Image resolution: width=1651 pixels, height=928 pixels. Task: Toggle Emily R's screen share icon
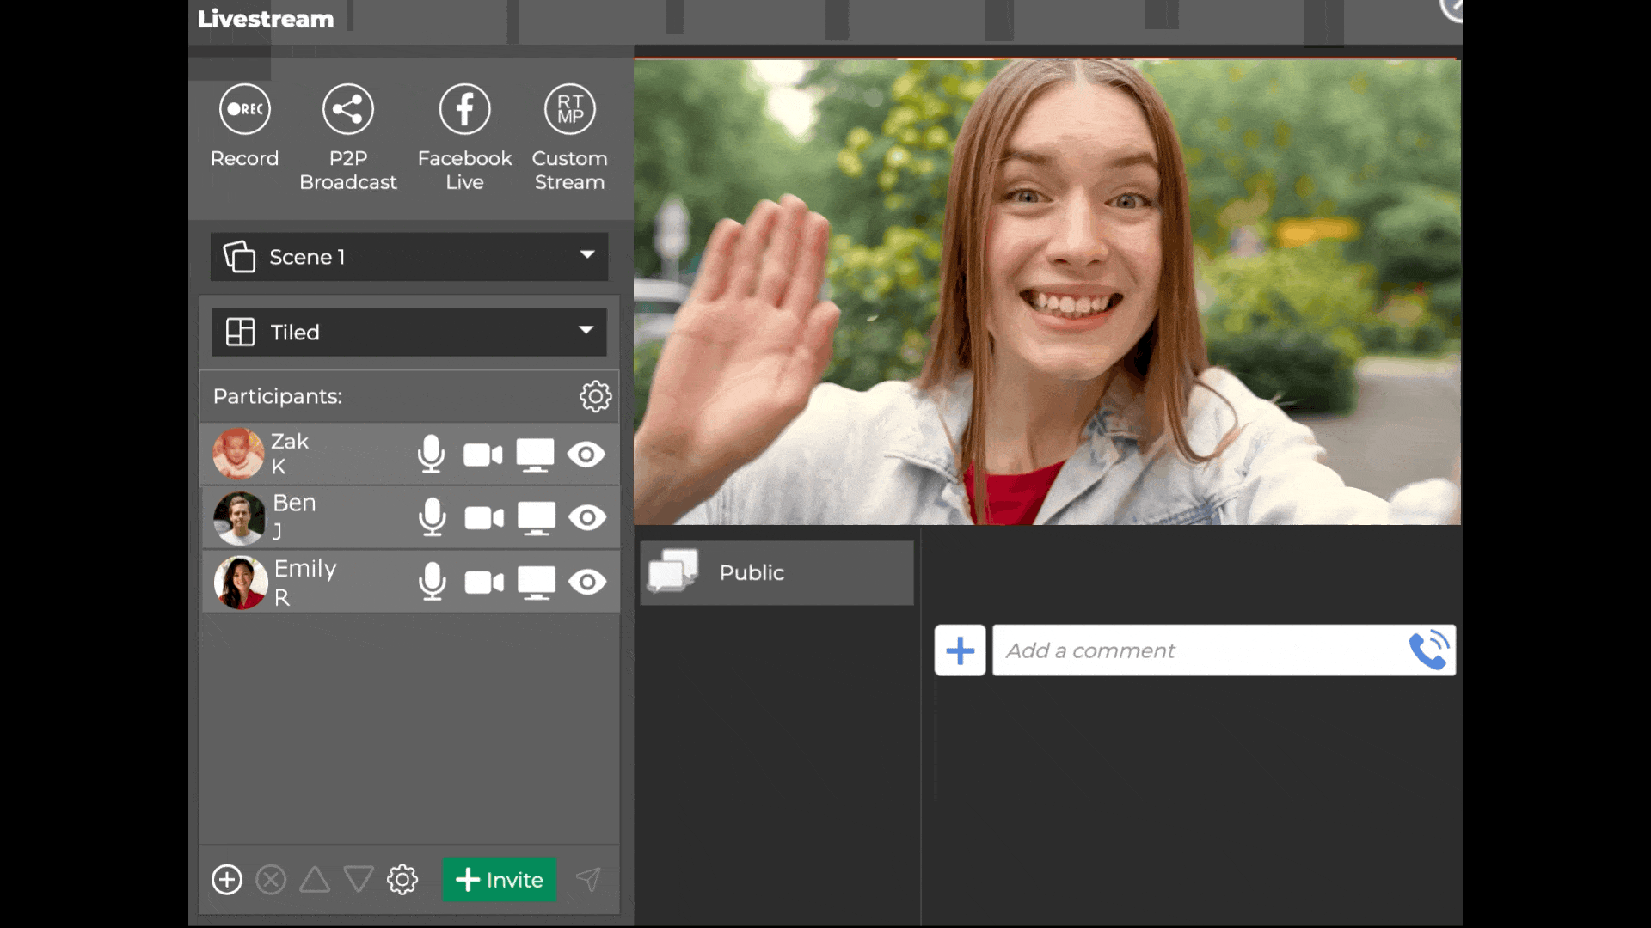coord(537,583)
